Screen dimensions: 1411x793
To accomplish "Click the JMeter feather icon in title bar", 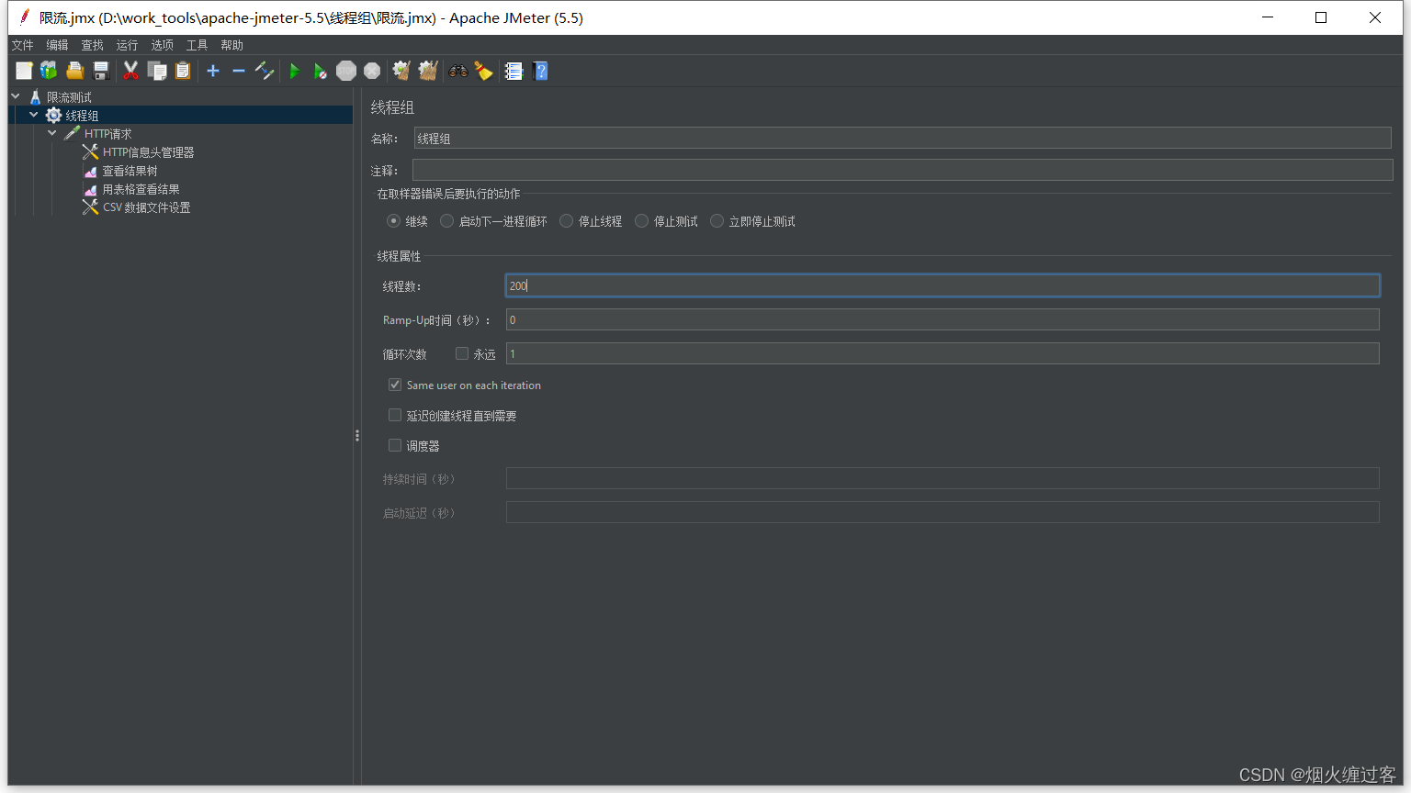I will click(25, 17).
